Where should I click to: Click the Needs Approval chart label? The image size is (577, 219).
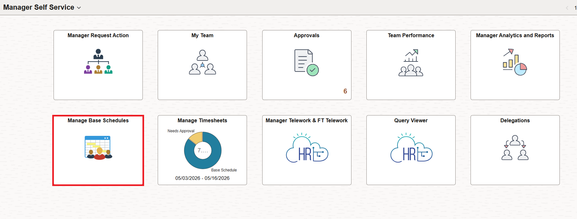point(181,131)
